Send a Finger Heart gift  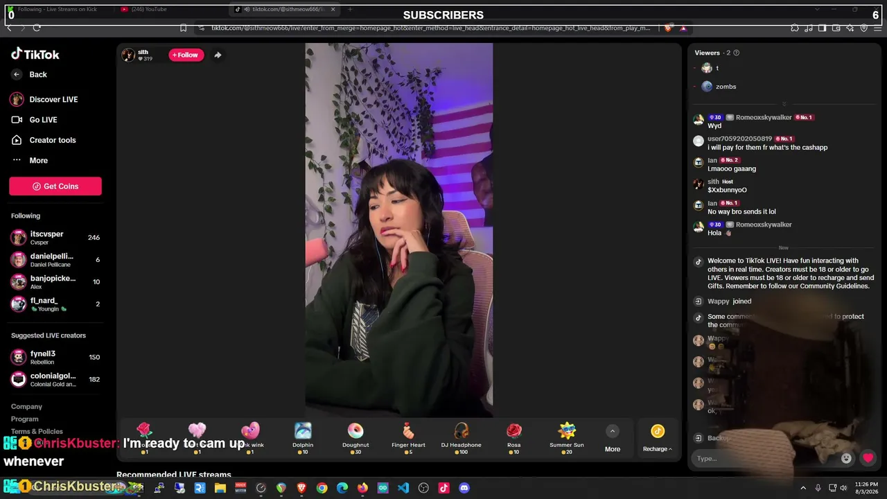[x=408, y=439]
